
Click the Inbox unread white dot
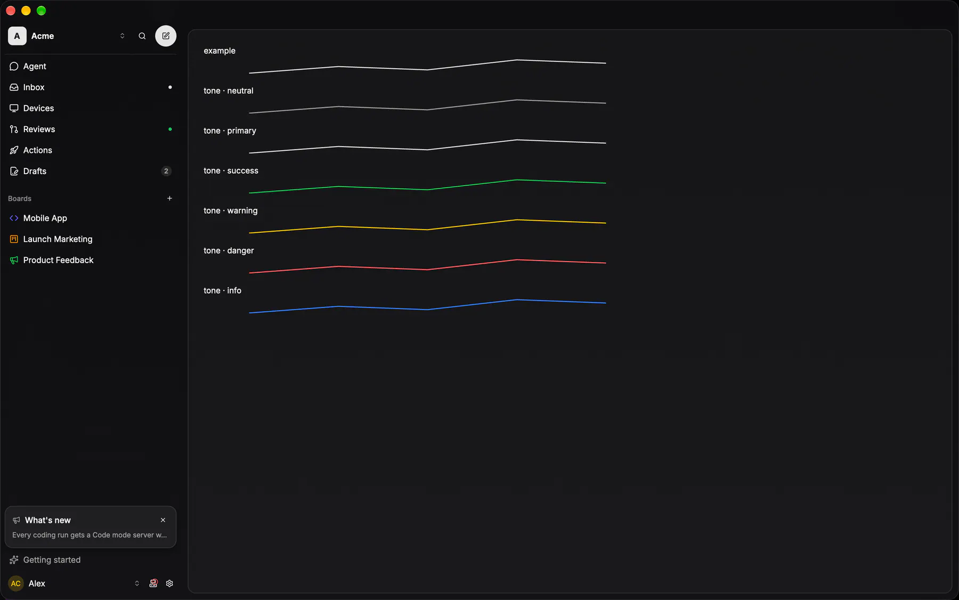(x=170, y=87)
